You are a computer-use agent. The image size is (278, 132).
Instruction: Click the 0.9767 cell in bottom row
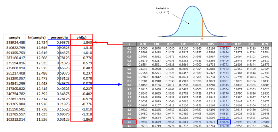265,126
